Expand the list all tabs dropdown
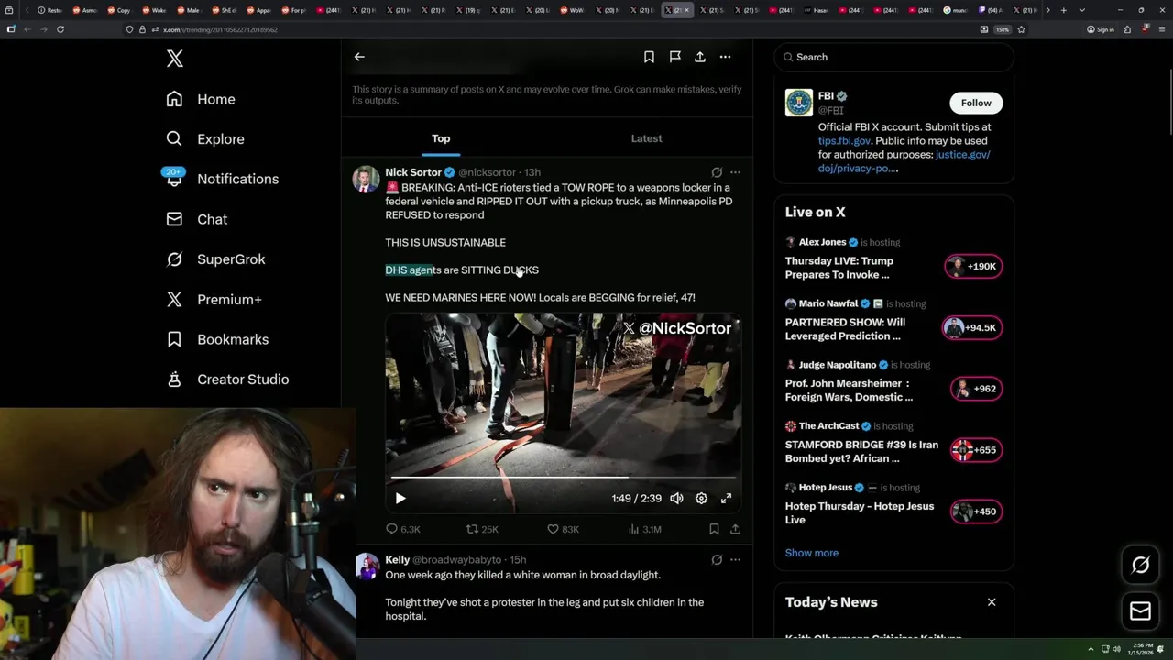The width and height of the screenshot is (1173, 660). tap(1082, 10)
